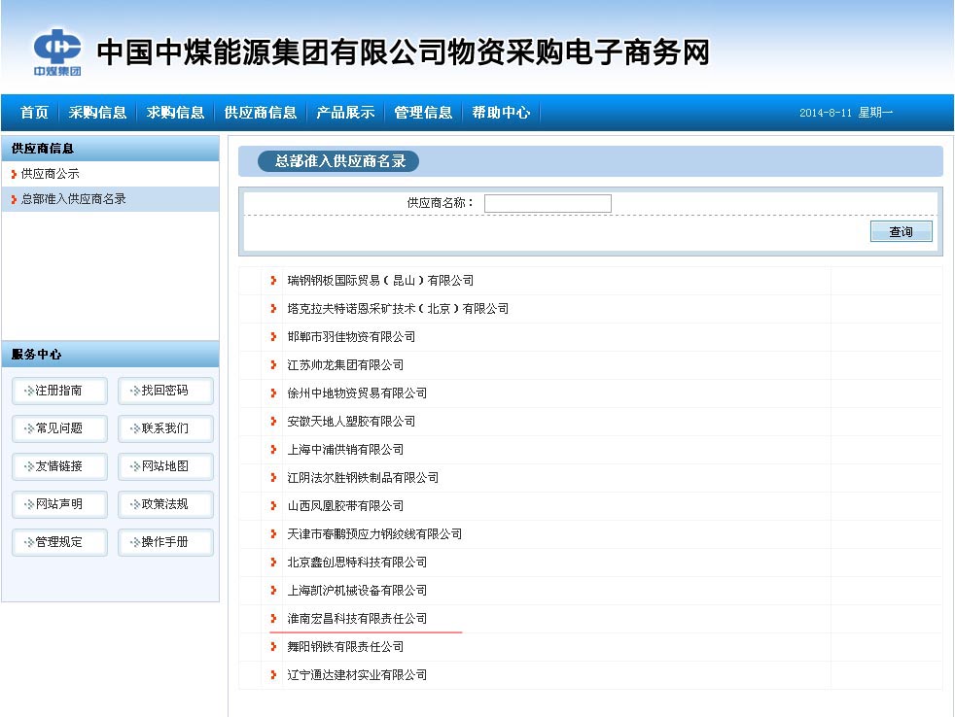This screenshot has width=955, height=717.
Task: Click the red arrow beside 邯郸市羽佳物资
Action: point(273,336)
